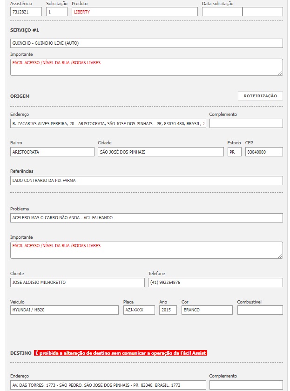Click the empty Combustível field
This screenshot has width=290, height=391.
coord(260,310)
